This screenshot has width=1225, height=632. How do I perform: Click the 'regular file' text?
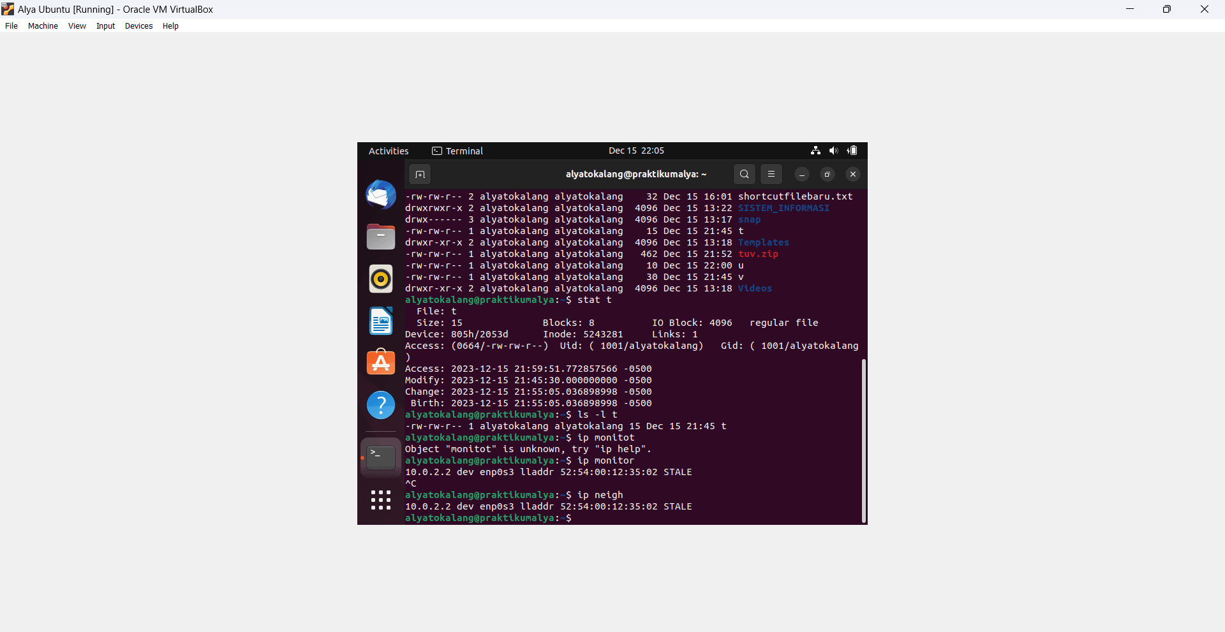pos(784,323)
